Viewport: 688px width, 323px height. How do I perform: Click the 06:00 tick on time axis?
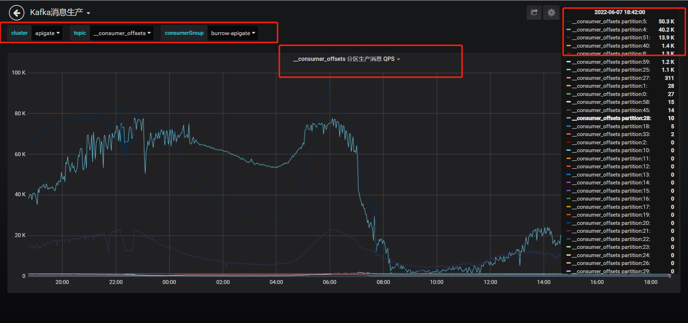pyautogui.click(x=329, y=282)
